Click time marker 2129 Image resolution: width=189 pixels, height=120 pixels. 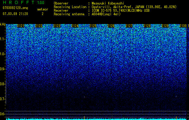[165, 26]
